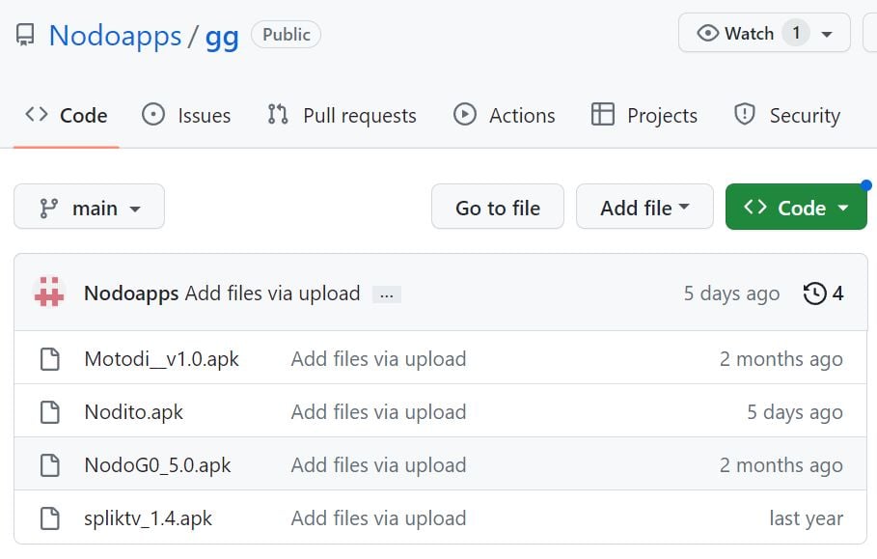
Task: Click the Public visibility badge
Action: click(287, 34)
